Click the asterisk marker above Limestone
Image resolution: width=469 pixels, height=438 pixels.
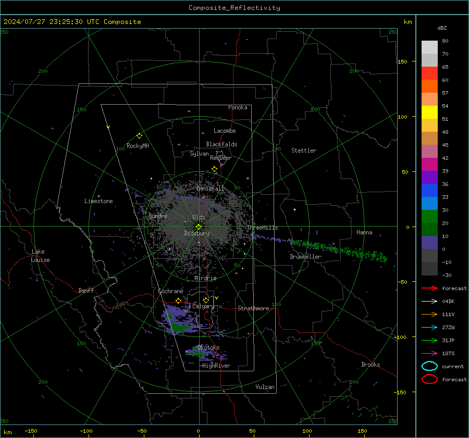pyautogui.click(x=98, y=196)
